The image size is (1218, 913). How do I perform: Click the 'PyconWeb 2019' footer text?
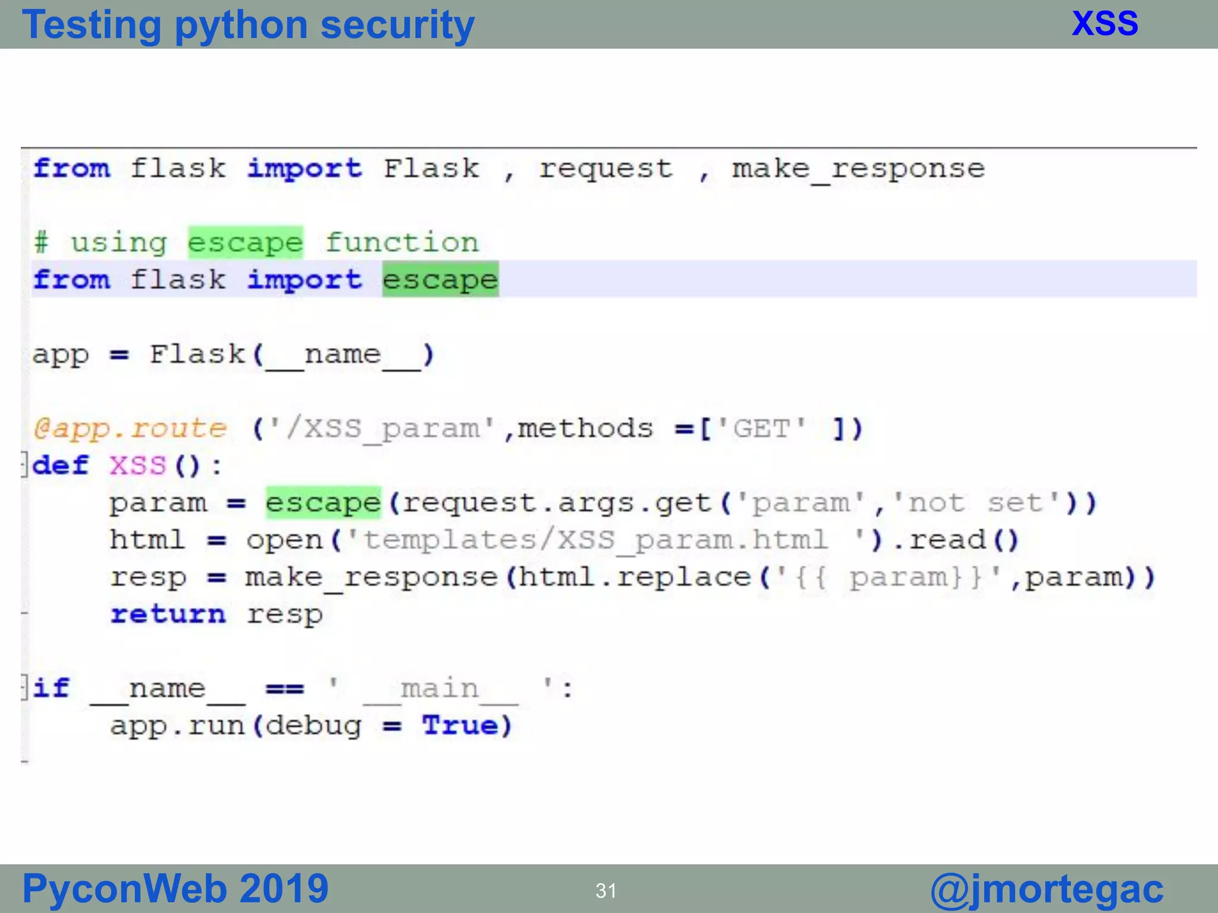tap(175, 889)
